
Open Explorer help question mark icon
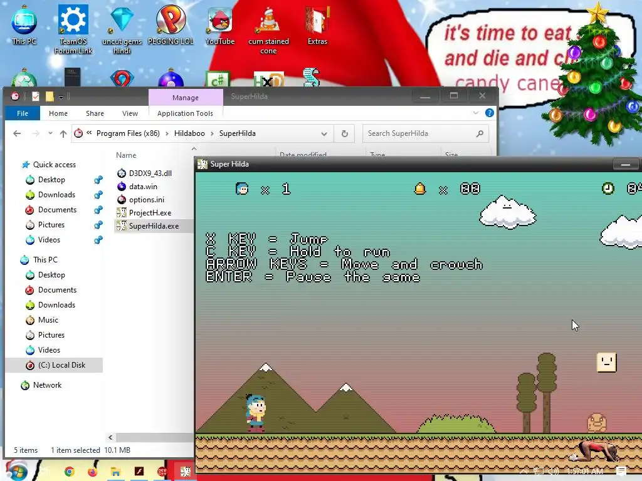point(489,113)
